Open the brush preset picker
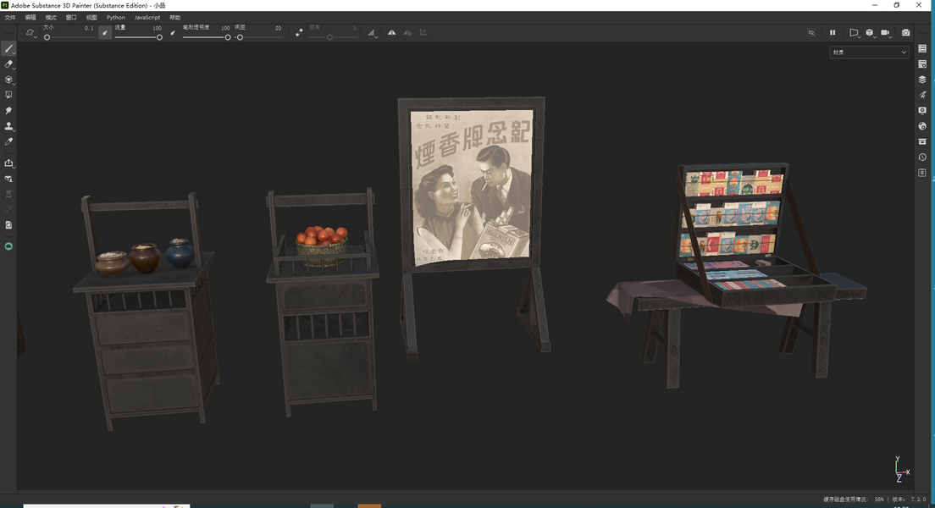Screen dimensions: 935x508 [30, 33]
